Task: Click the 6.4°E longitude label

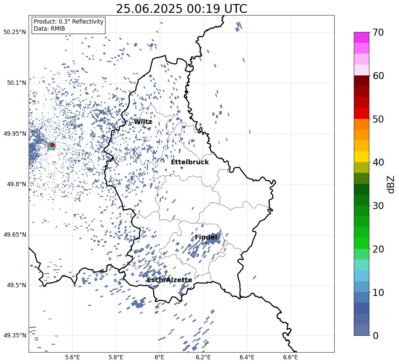Action: (247, 357)
